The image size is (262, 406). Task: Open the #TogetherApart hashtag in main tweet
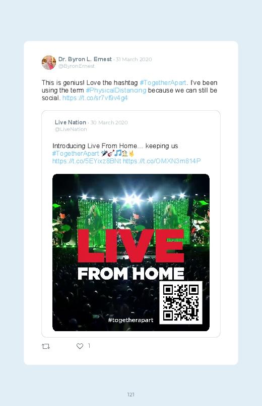pos(163,83)
